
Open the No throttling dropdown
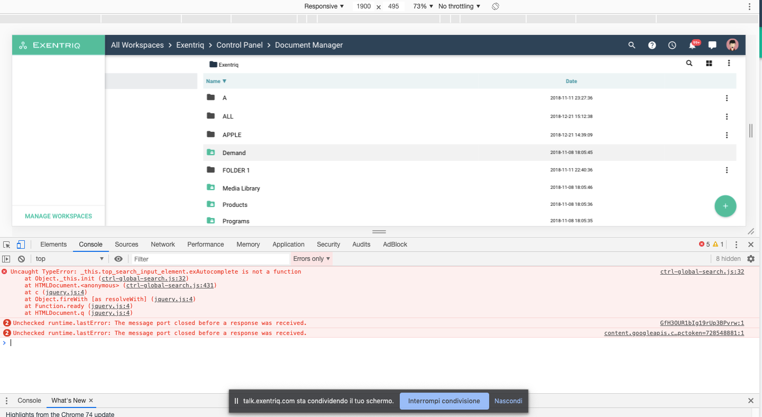459,6
